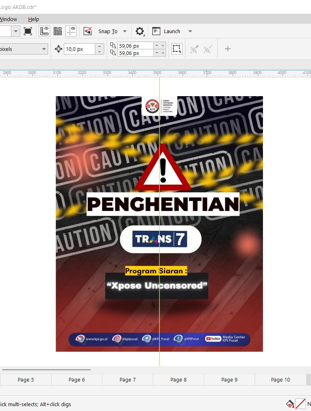Decrease duplicate distance Y value
Viewport: 311px width, 411px height.
pyautogui.click(x=157, y=53)
